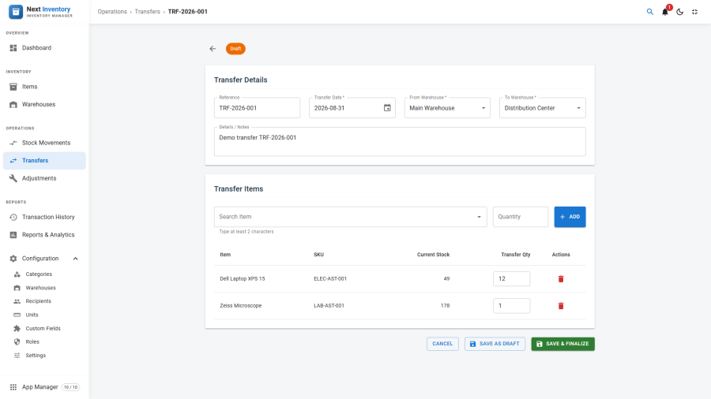Open Reports & Analytics
Screen dimensions: 711x399
coord(44,235)
